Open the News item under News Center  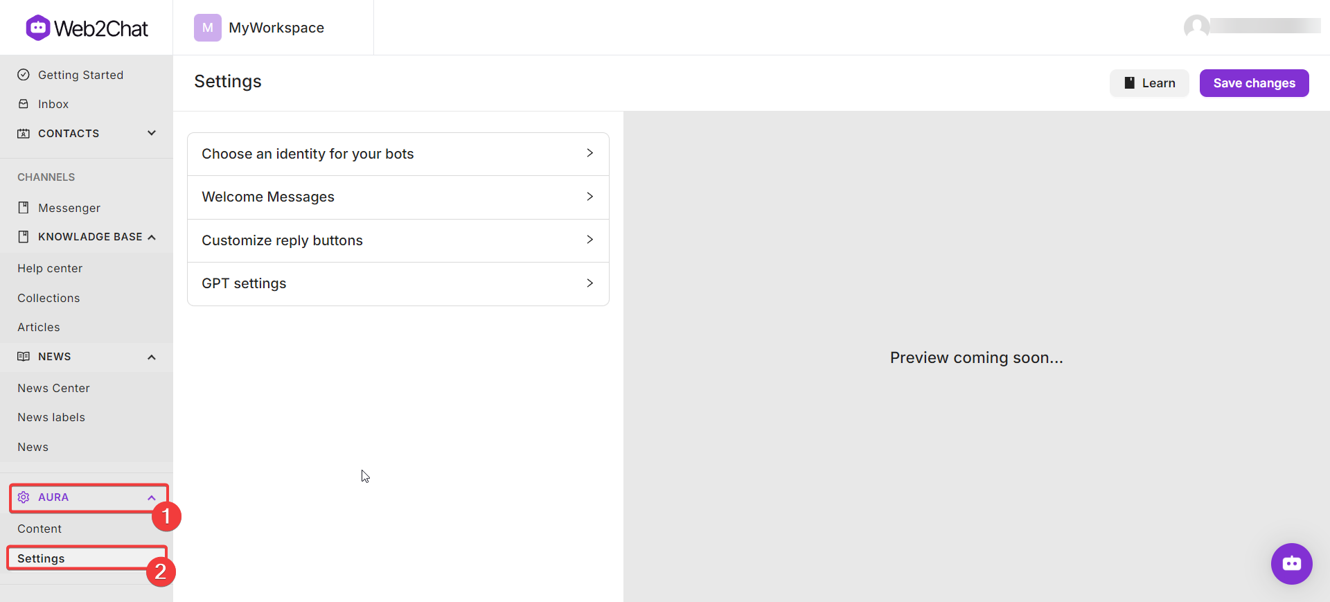[33, 447]
